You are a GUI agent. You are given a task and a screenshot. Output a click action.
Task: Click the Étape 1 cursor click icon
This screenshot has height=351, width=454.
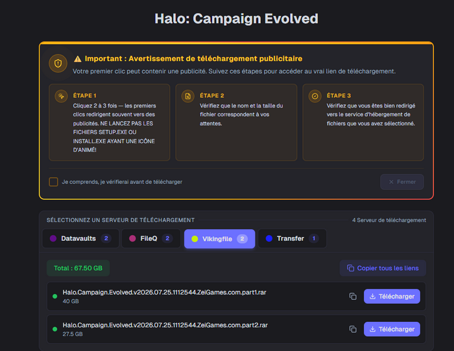61,96
